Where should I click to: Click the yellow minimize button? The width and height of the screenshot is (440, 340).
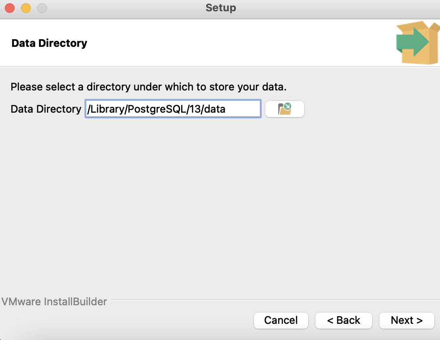26,8
